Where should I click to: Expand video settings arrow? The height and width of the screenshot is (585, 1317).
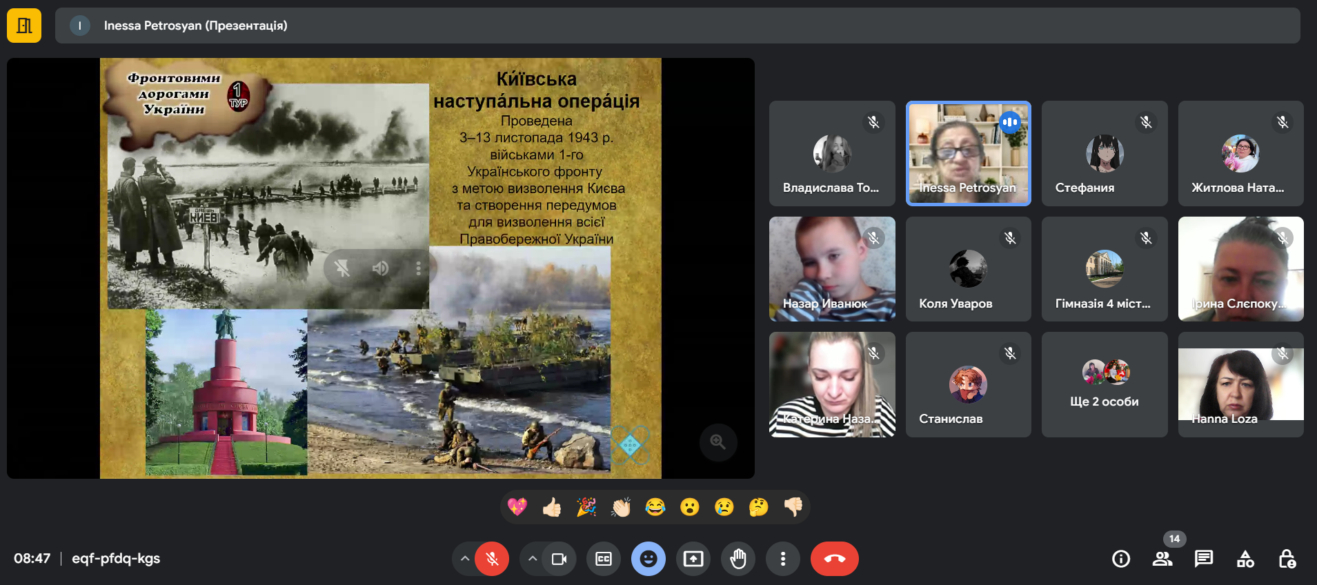tap(533, 559)
